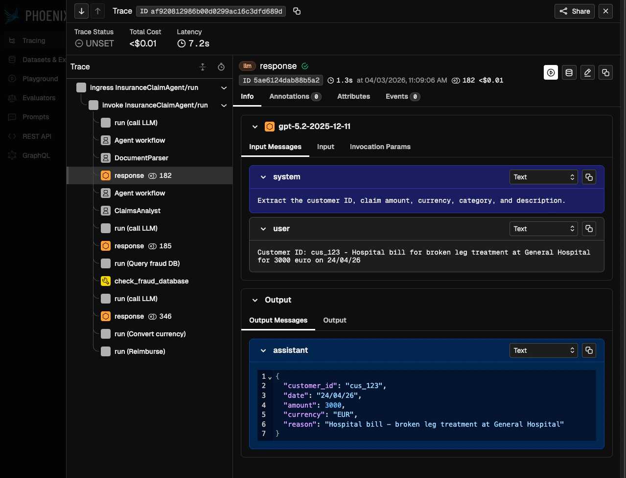The width and height of the screenshot is (626, 478).
Task: Open the user message Text format dropdown
Action: [x=543, y=229]
